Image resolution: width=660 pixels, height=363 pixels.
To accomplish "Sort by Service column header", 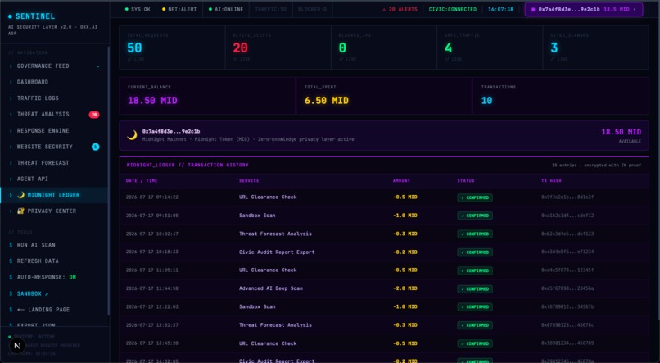I will (x=249, y=180).
